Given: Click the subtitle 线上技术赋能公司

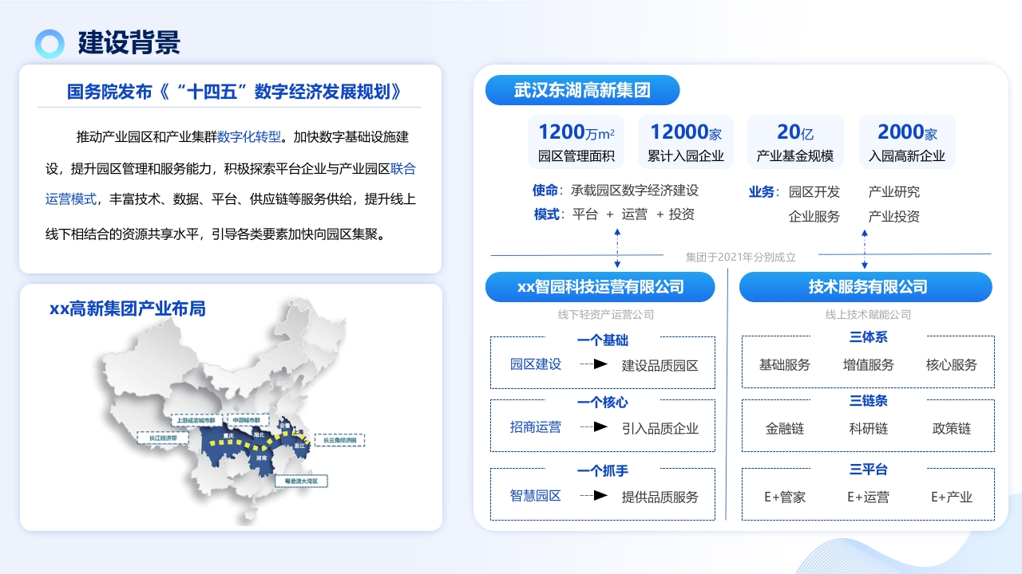Looking at the screenshot, I should coord(868,314).
